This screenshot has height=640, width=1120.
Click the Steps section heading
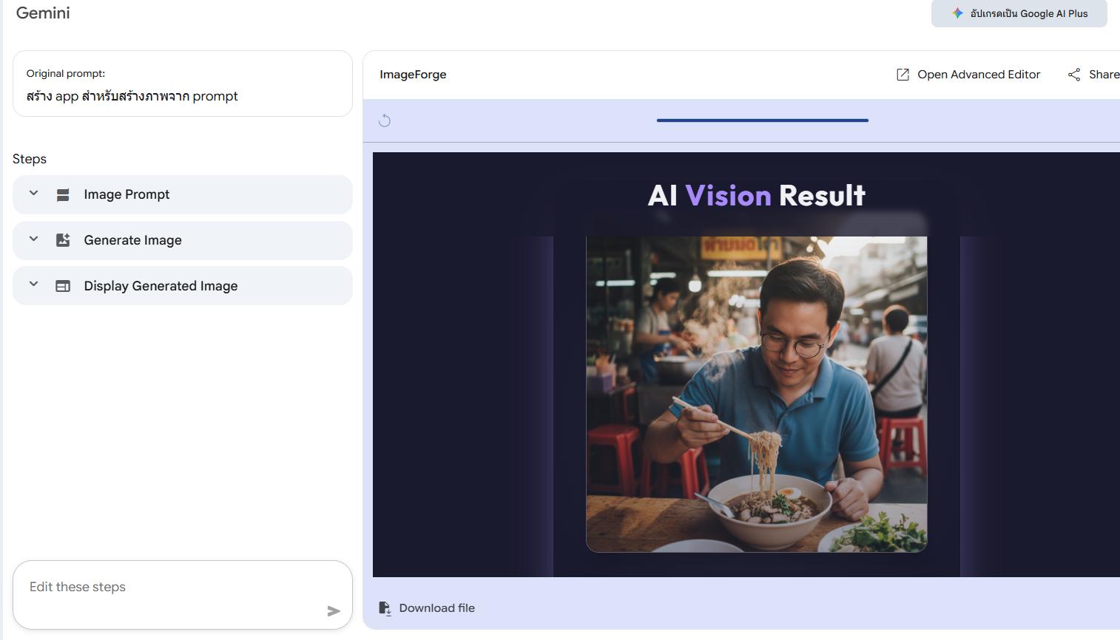tap(30, 159)
